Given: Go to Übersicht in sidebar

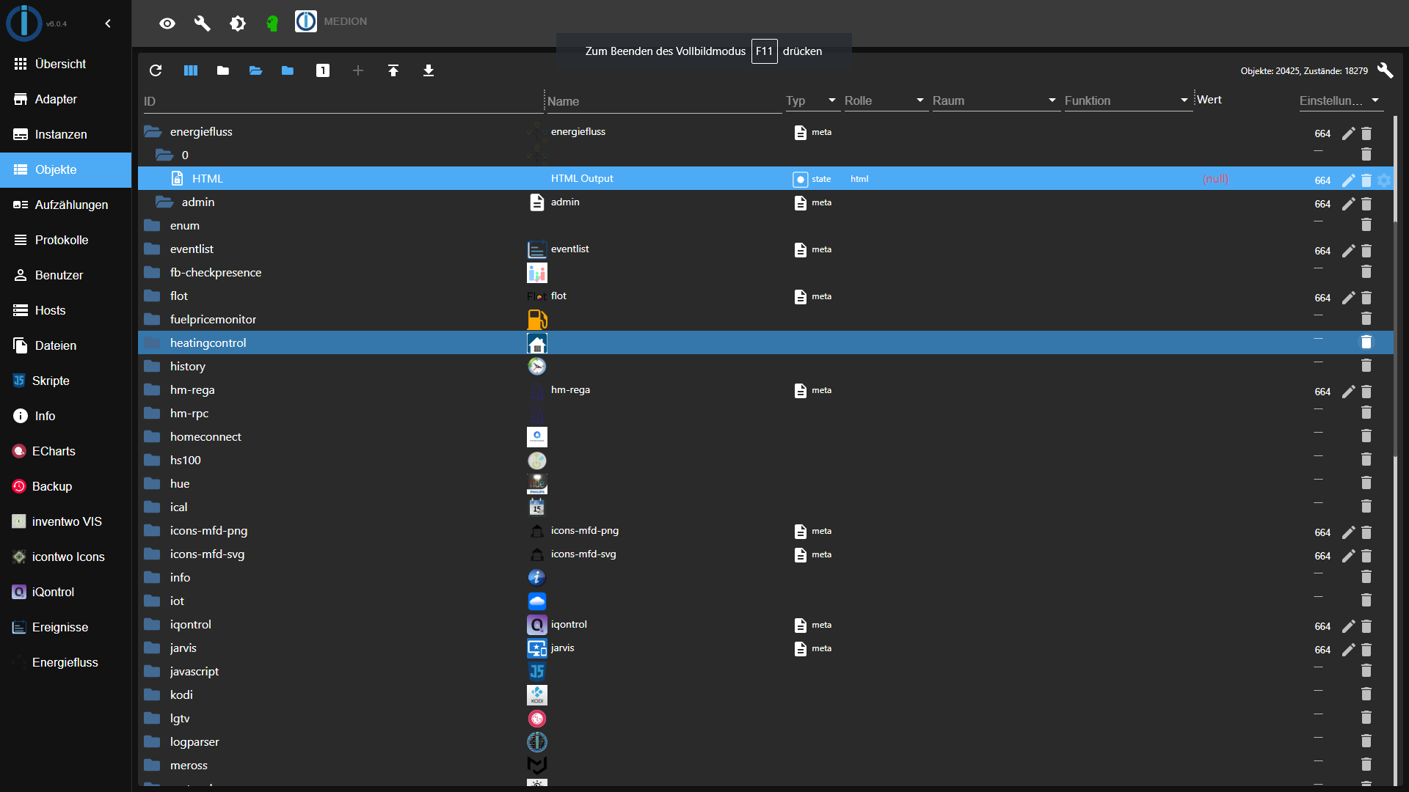Looking at the screenshot, I should (65, 64).
